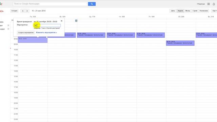The height and width of the screenshot is (122, 217).
Task: Open the notifications bell
Action: coord(214,4)
